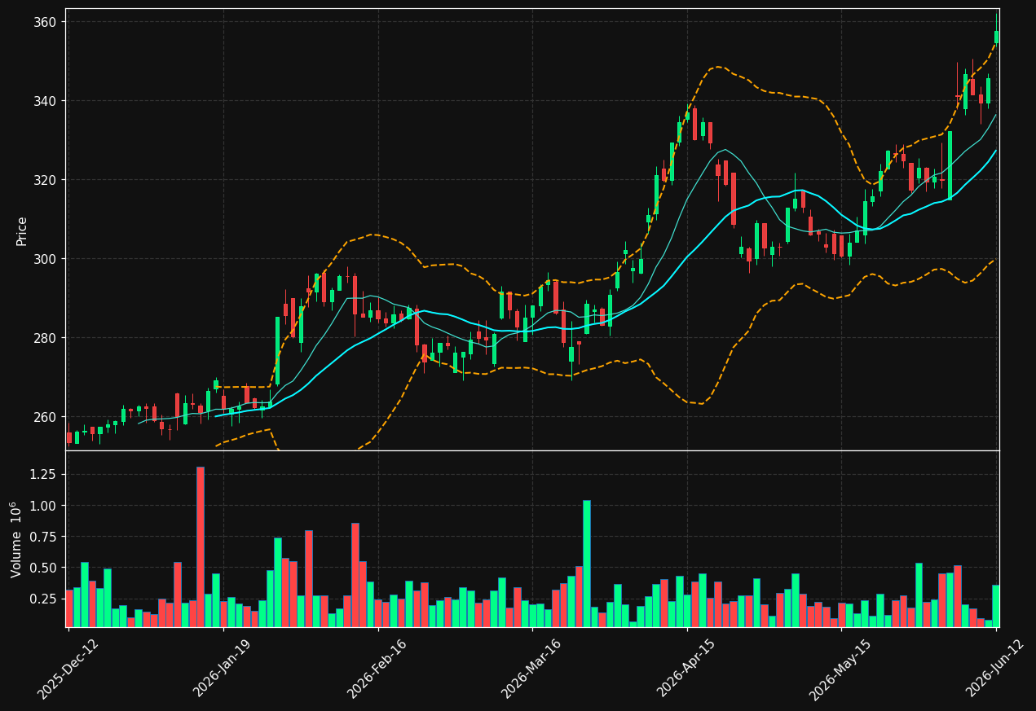Click the 2026-Mar-16 date label

coord(531,668)
